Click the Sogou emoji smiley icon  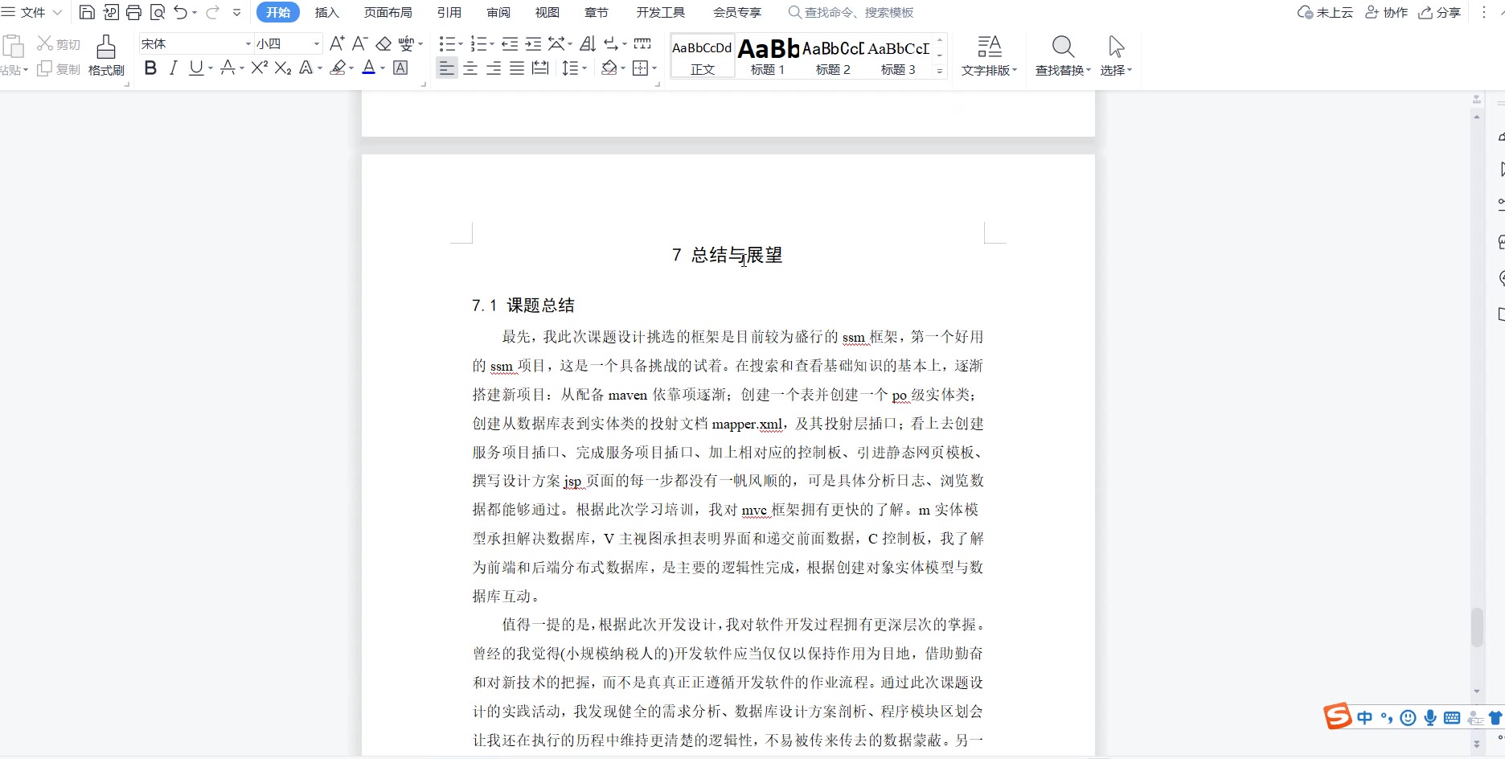point(1408,718)
